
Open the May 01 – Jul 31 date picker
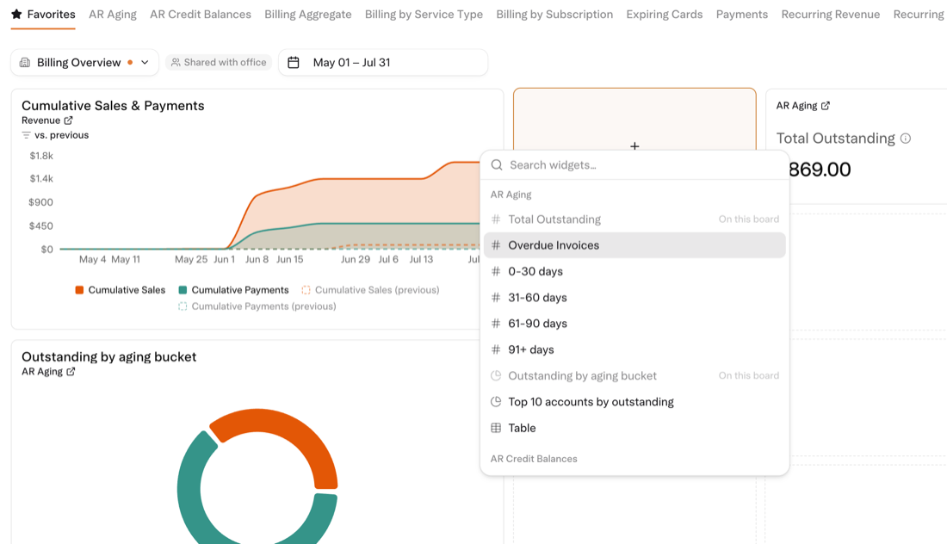(x=383, y=62)
